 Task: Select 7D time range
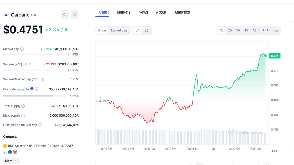[230, 31]
